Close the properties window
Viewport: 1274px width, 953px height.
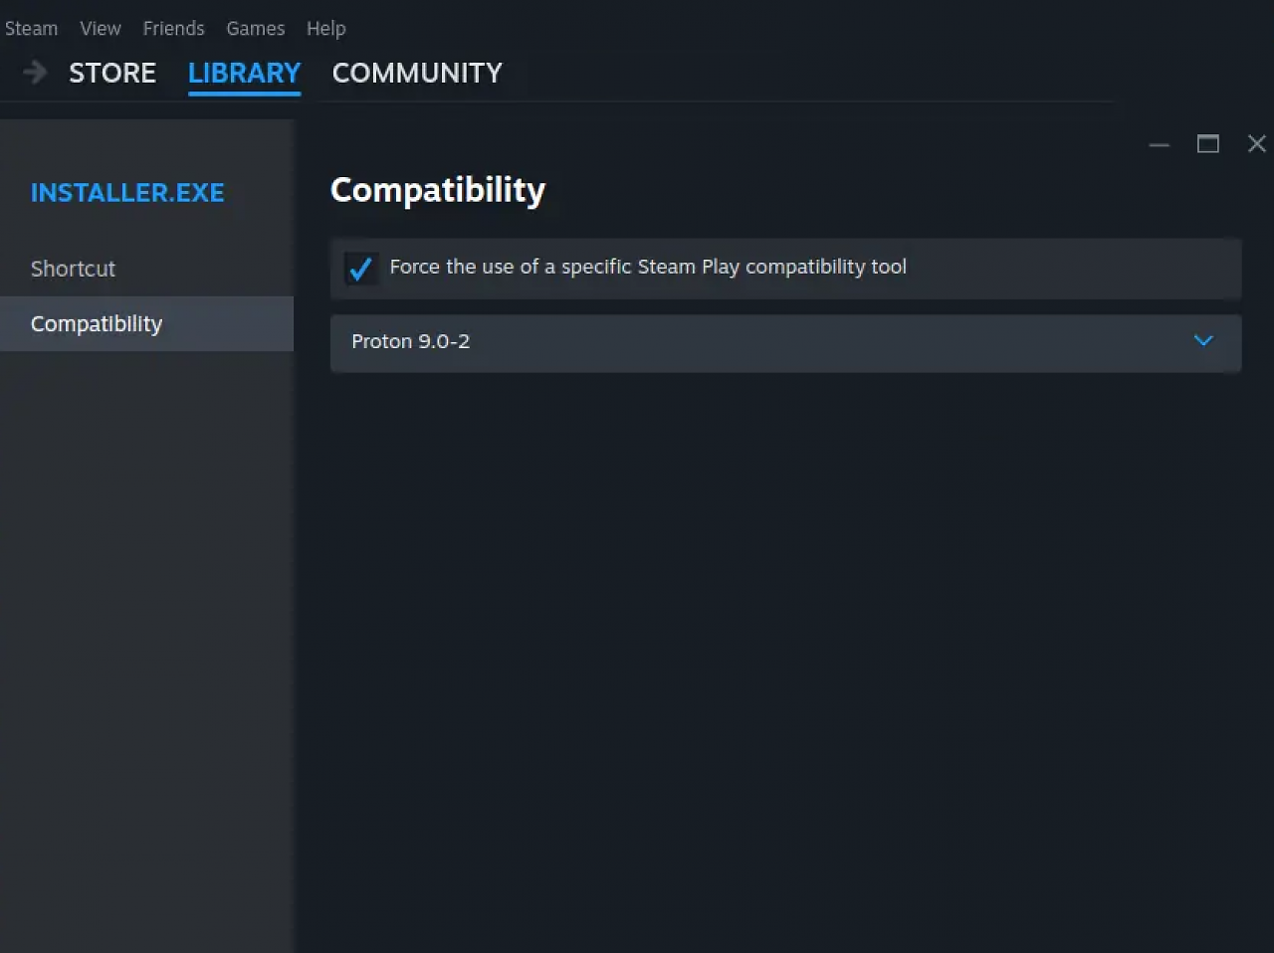point(1257,144)
